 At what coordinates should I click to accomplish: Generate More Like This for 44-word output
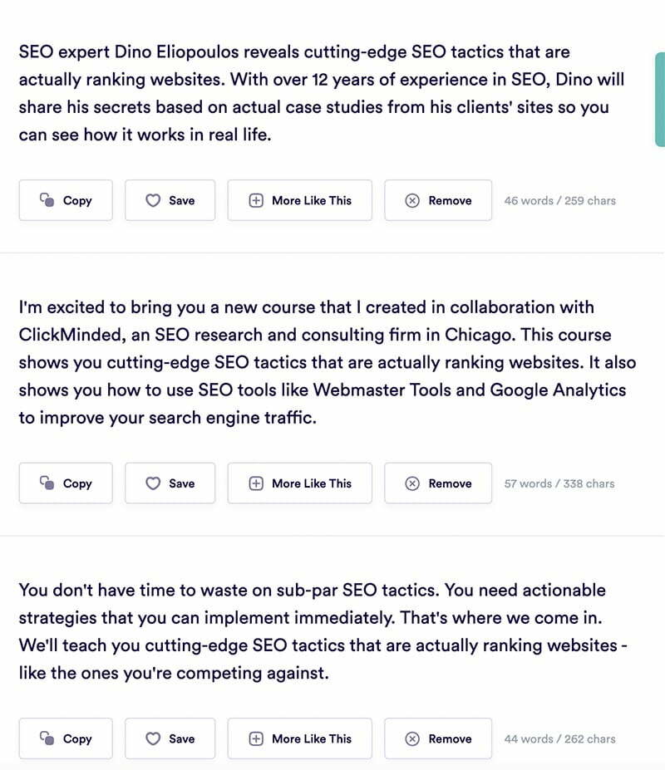coord(300,738)
